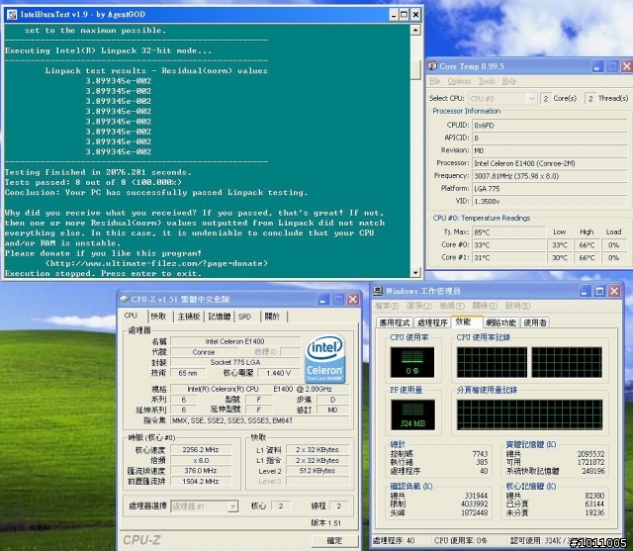Open Core Temp File menu
Image resolution: width=633 pixels, height=551 pixels.
(435, 81)
